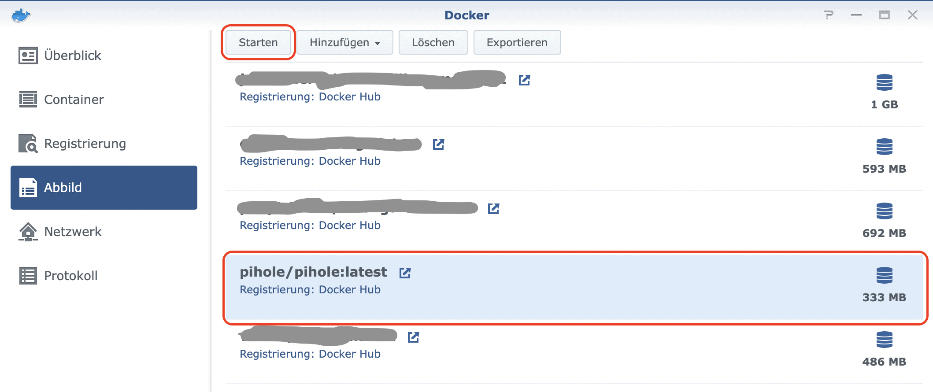This screenshot has height=392, width=933.
Task: Expand the Hinzufügen dropdown
Action: (x=345, y=42)
